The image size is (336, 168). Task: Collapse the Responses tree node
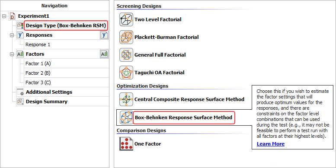tap(12, 35)
